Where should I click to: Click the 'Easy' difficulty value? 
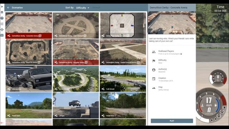pos(160,63)
